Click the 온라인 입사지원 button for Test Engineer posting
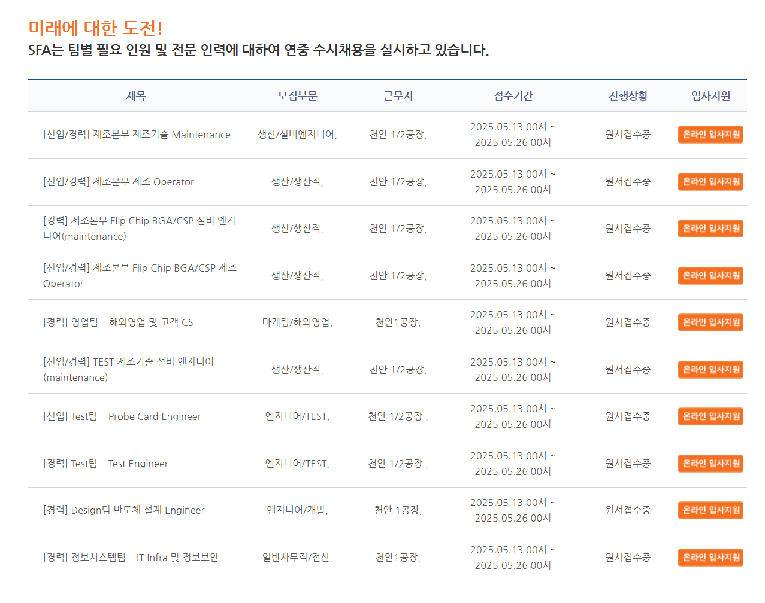The image size is (765, 603). pos(710,463)
